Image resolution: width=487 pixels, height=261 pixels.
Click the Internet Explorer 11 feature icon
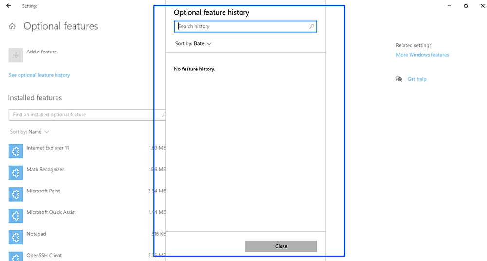coord(16,151)
